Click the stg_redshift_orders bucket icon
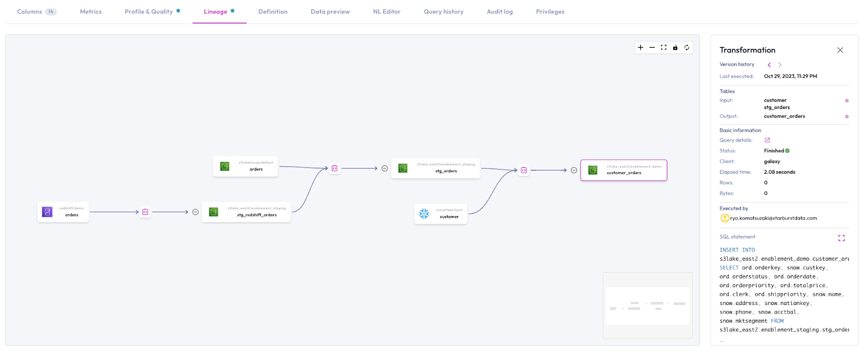 point(214,212)
